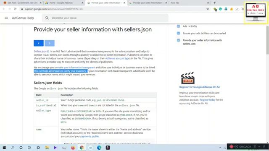This screenshot has width=269, height=151.
Task: Open Register for Google AdSense On Air link
Action: click(x=200, y=87)
